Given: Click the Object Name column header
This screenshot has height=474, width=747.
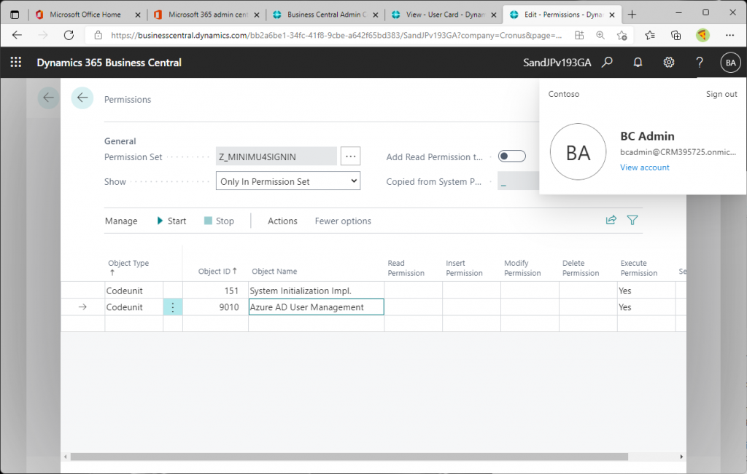Looking at the screenshot, I should (274, 271).
